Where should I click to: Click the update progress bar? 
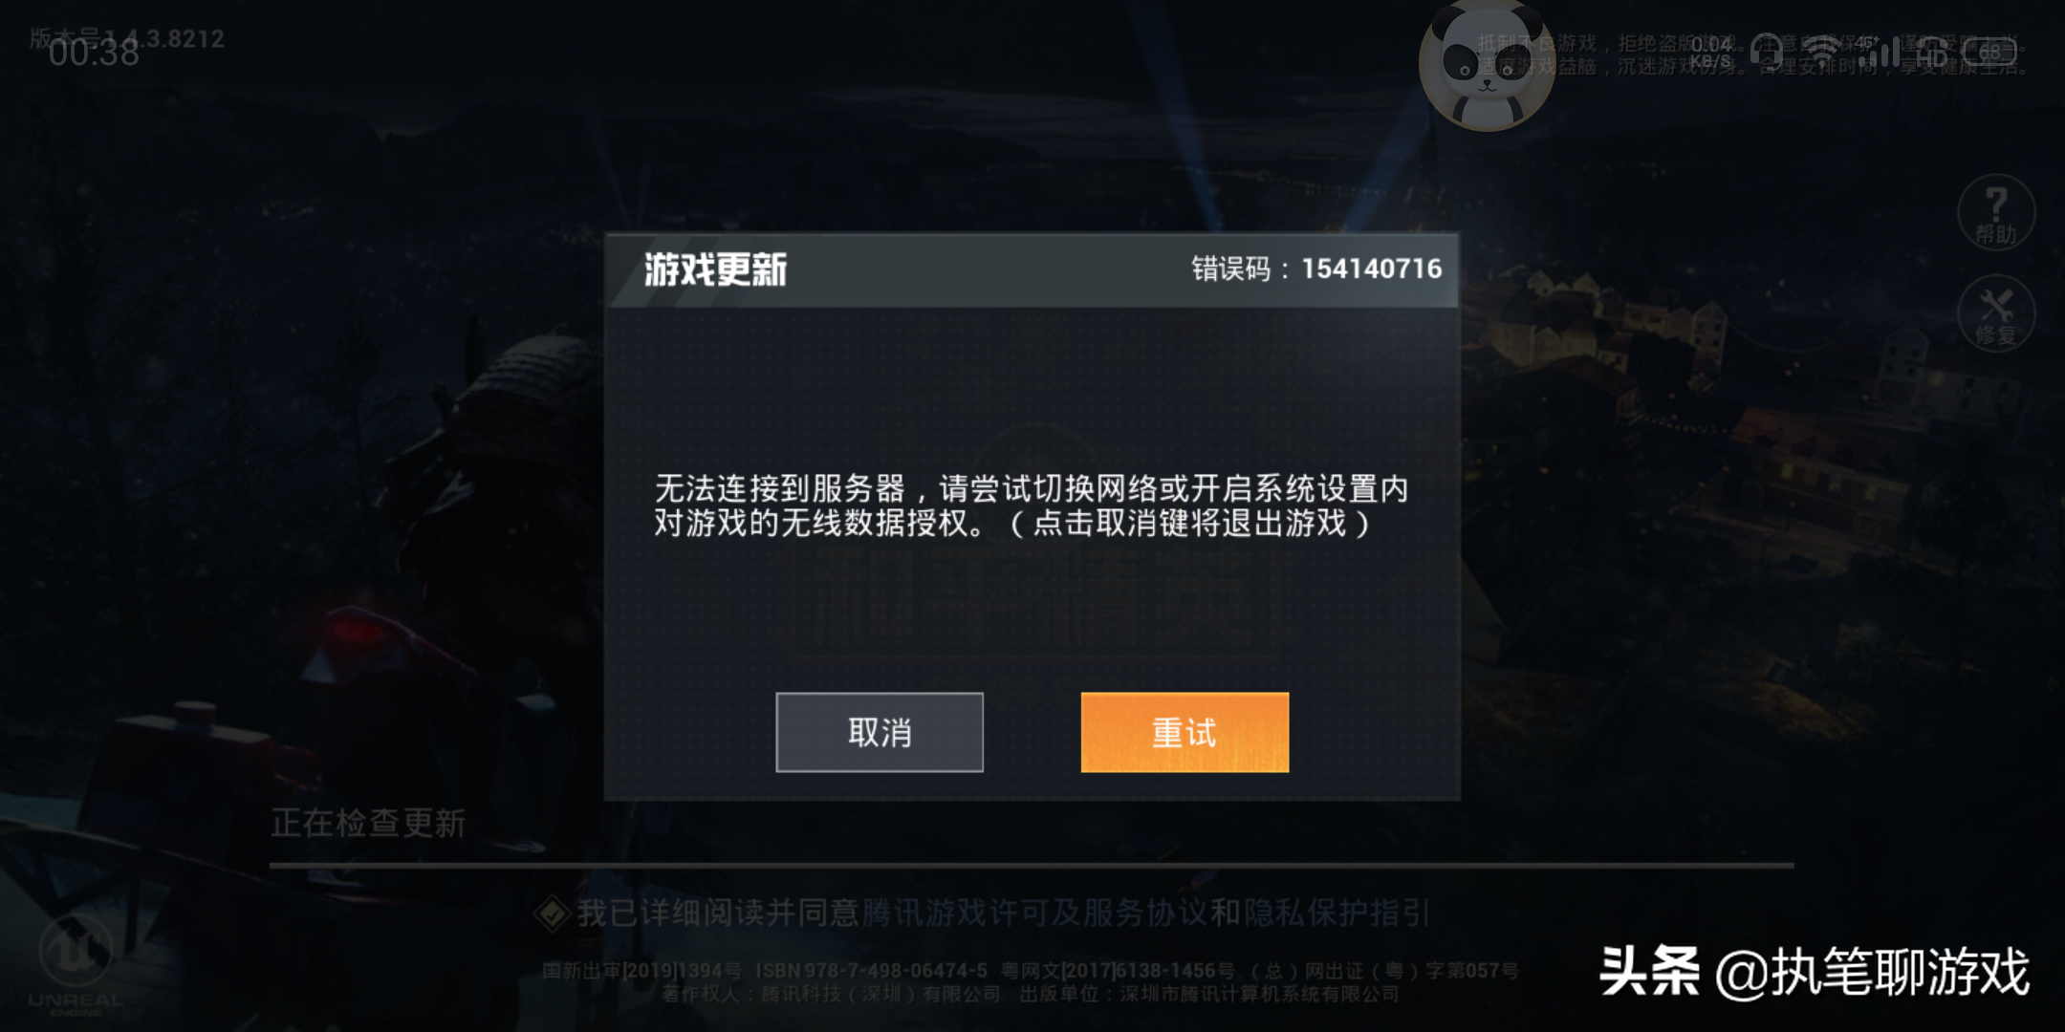[1032, 866]
